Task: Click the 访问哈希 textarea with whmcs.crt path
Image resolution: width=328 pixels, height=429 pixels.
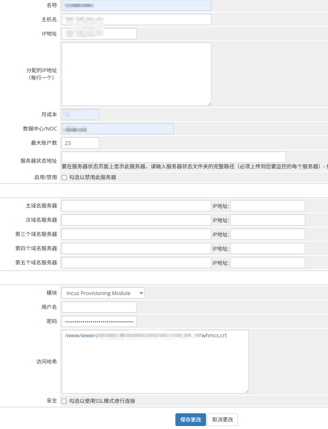Action: (x=155, y=362)
